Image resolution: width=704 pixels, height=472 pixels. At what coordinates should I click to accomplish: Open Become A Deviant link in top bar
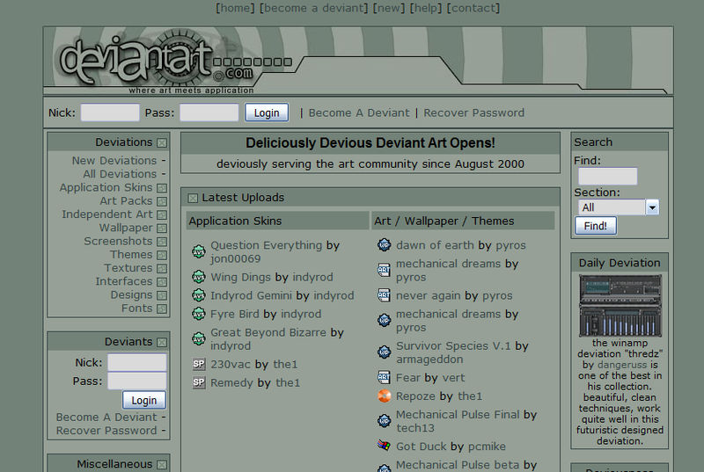point(359,113)
